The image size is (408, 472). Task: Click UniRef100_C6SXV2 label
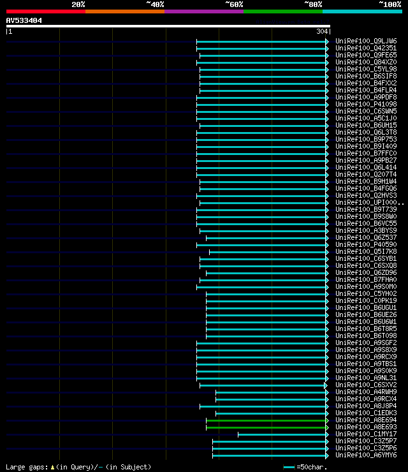(366, 385)
